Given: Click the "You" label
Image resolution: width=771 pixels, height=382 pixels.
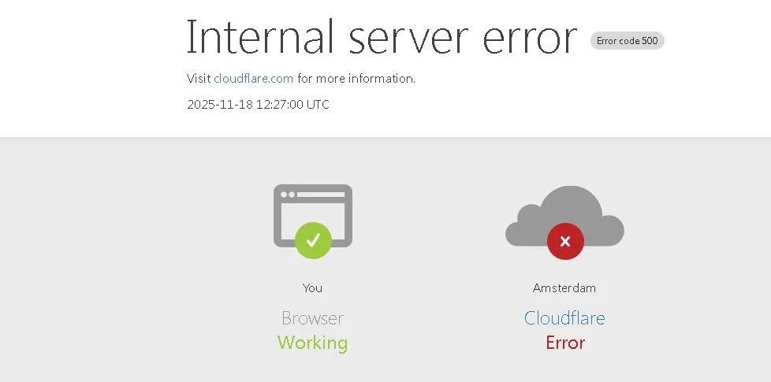Looking at the screenshot, I should click(x=312, y=288).
